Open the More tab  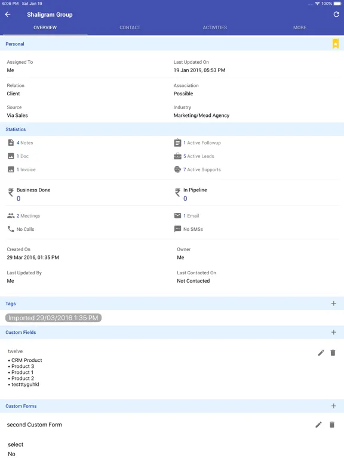pos(300,27)
